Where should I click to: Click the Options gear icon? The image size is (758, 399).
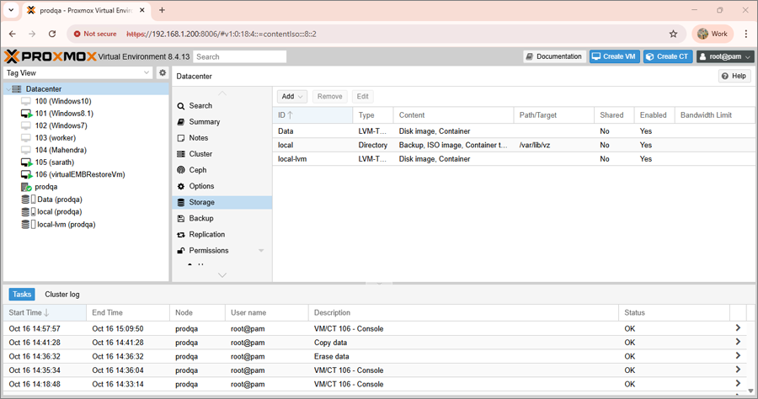(x=181, y=186)
